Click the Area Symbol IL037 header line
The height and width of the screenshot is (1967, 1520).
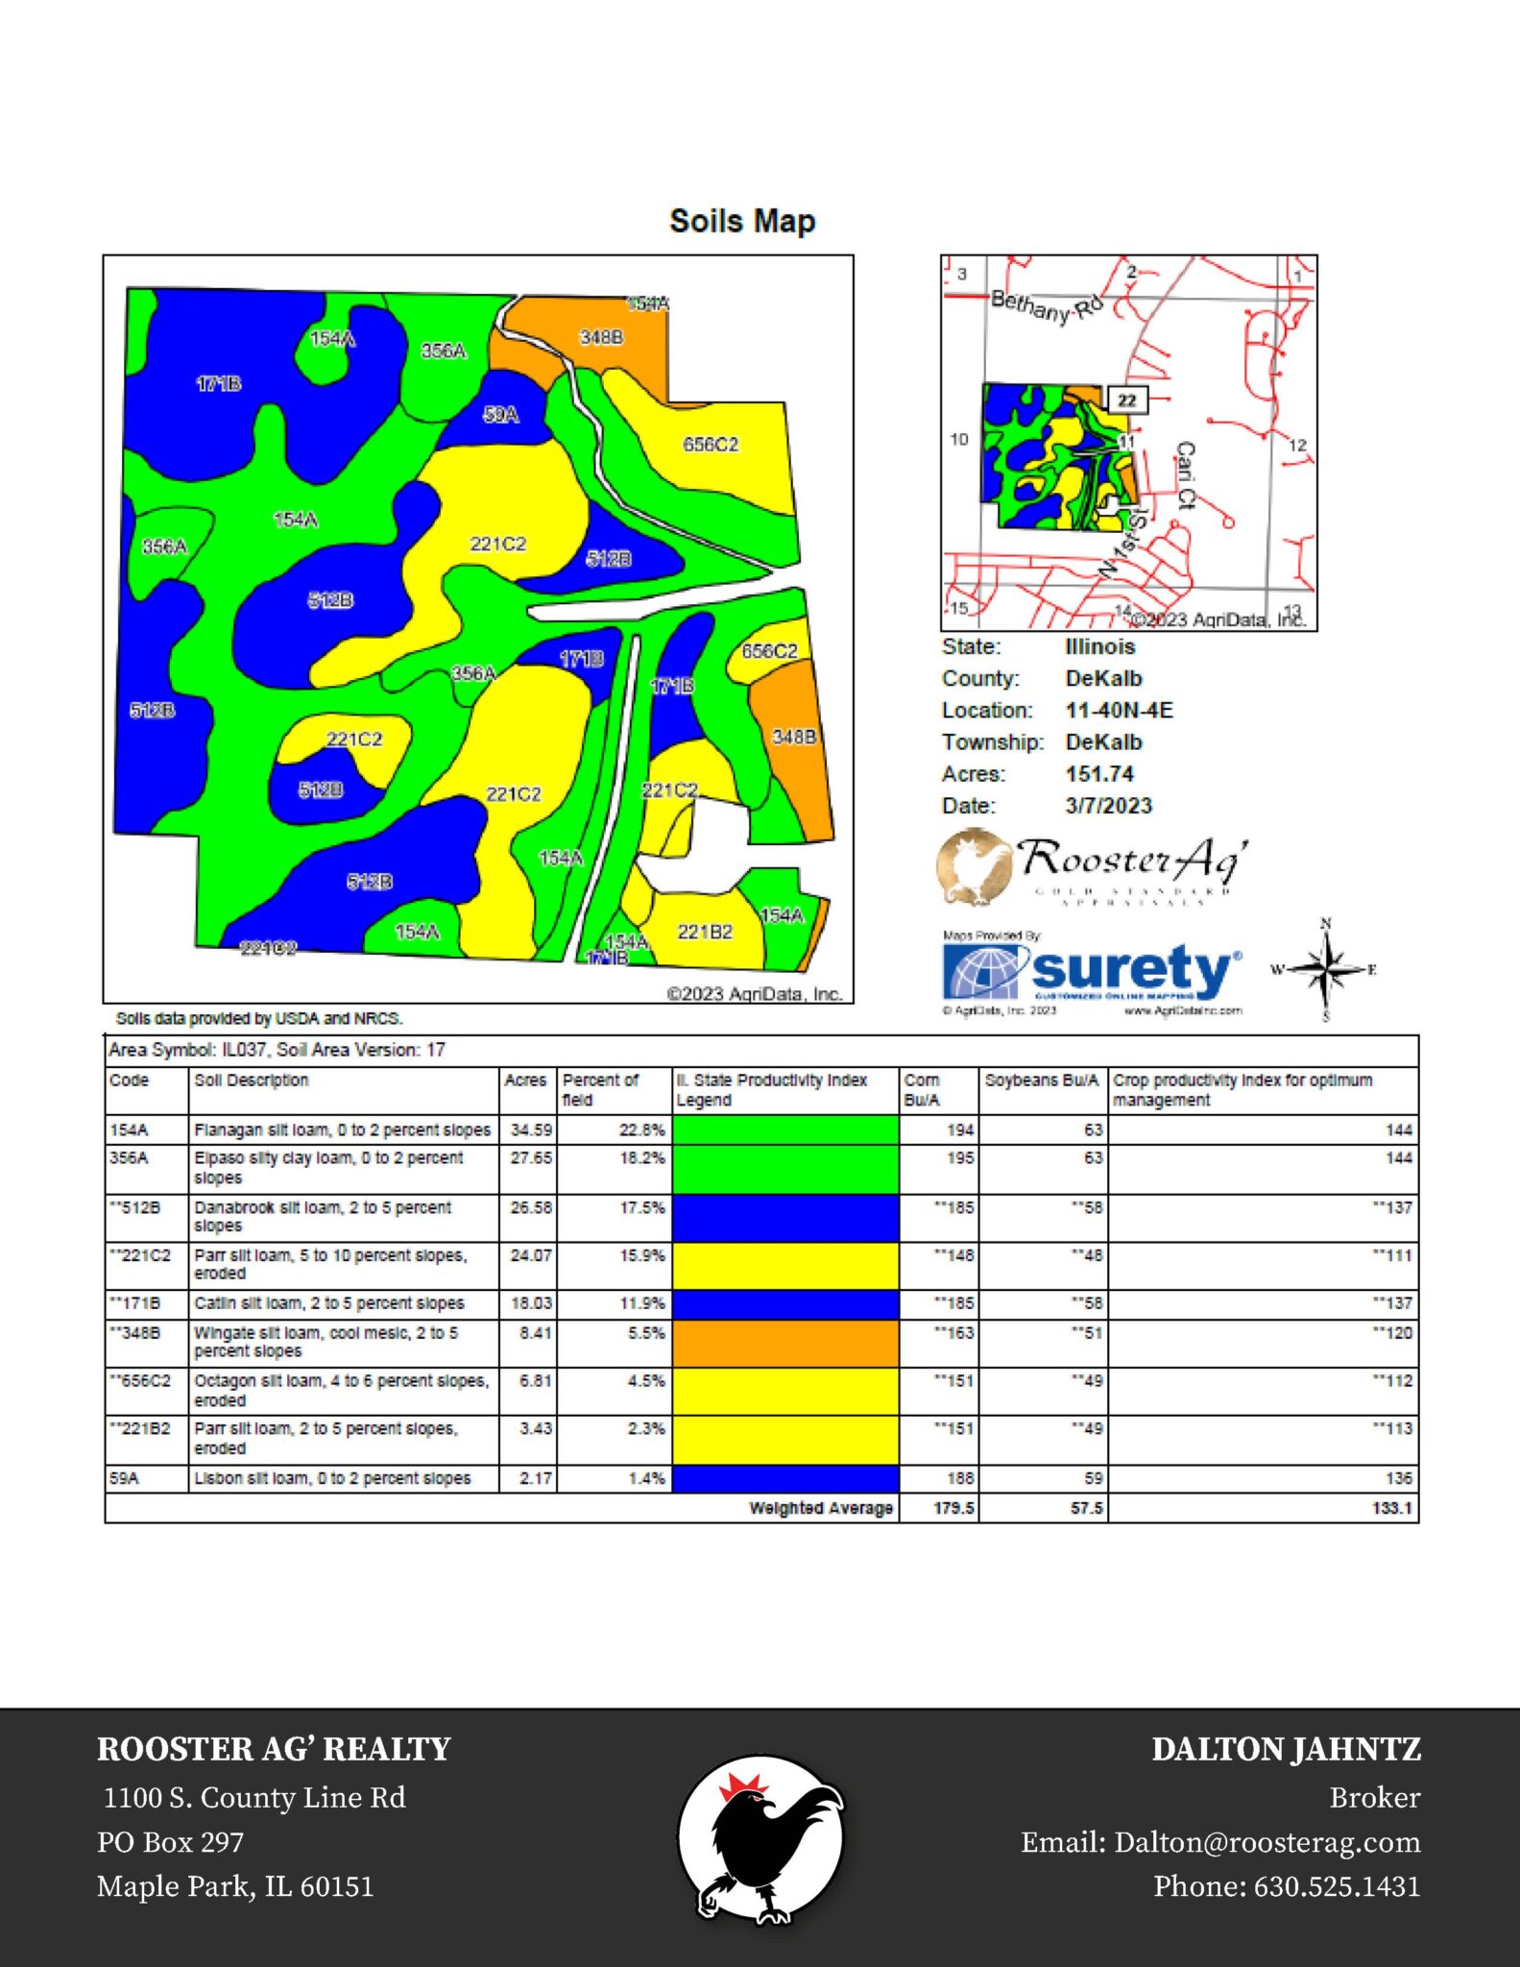tap(277, 1050)
